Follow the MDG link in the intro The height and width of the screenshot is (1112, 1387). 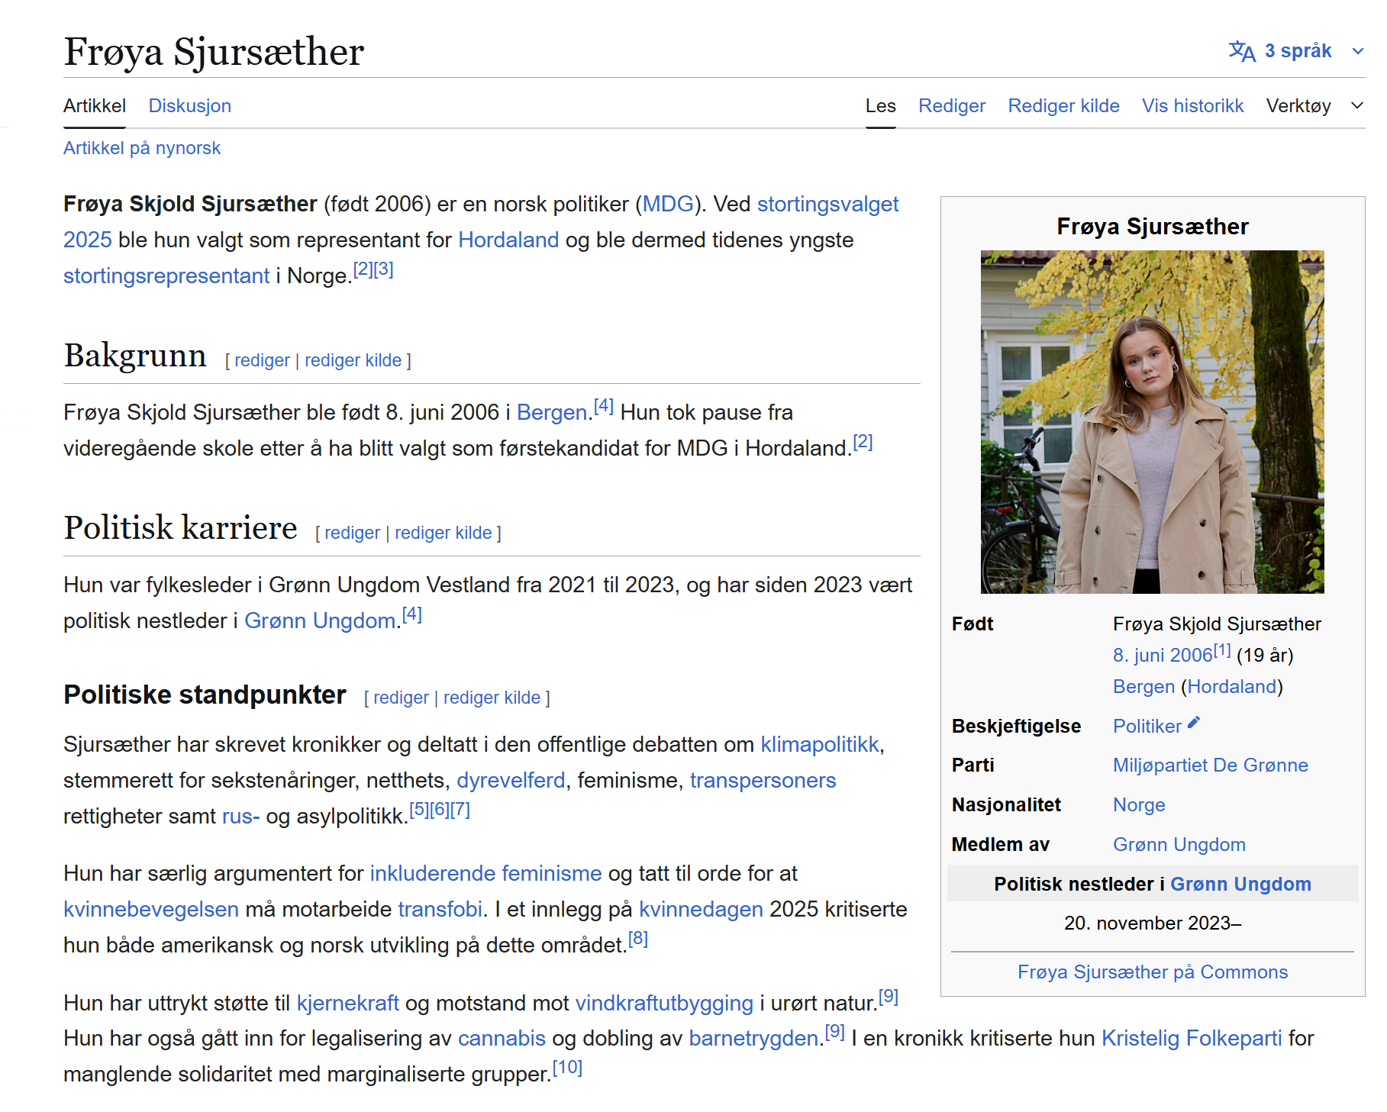coord(668,204)
